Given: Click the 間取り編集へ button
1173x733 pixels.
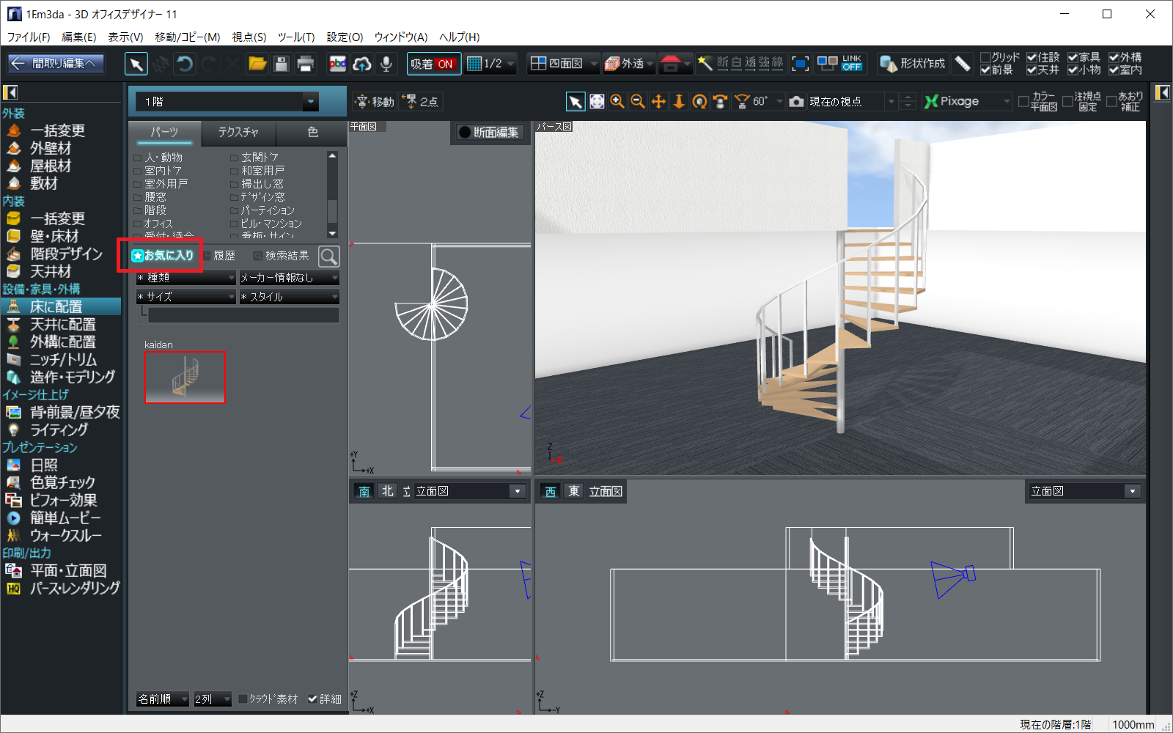Looking at the screenshot, I should 56,64.
